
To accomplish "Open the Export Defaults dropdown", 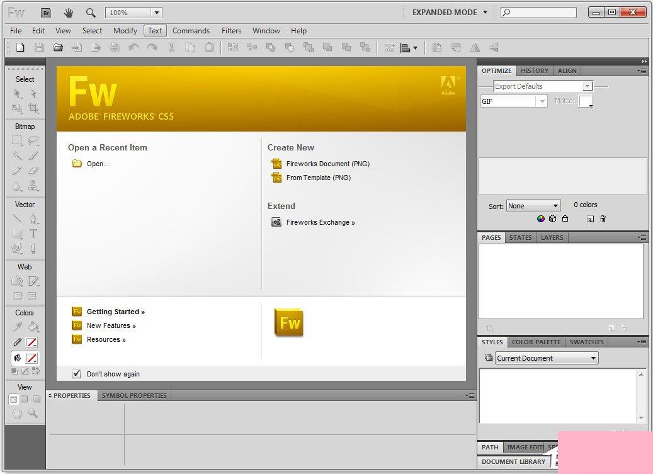I will 543,86.
